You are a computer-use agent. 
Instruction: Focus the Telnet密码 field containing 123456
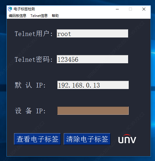92,59
